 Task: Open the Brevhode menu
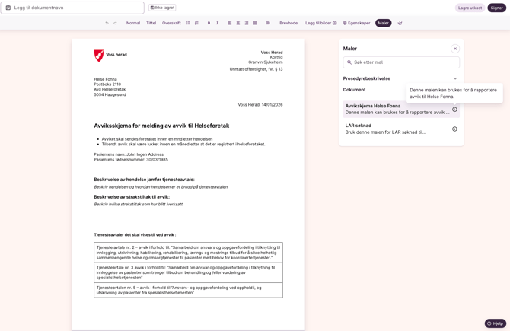pyautogui.click(x=288, y=23)
